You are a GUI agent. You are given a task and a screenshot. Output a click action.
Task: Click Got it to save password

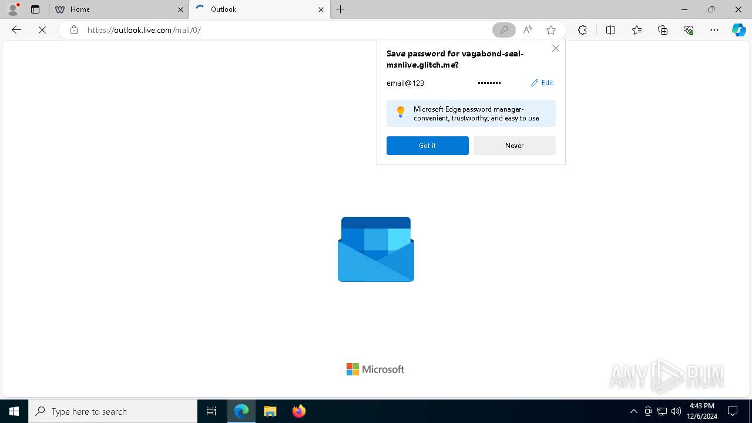pos(428,146)
